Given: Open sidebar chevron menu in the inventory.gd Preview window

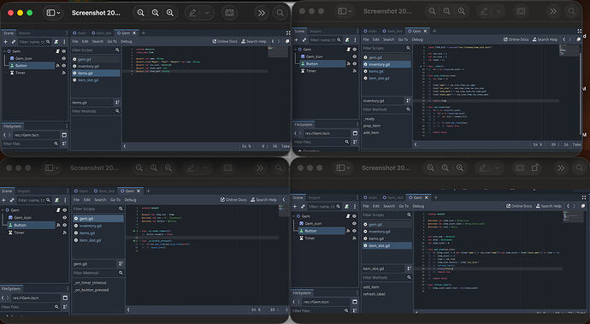Looking at the screenshot, I should point(350,11).
